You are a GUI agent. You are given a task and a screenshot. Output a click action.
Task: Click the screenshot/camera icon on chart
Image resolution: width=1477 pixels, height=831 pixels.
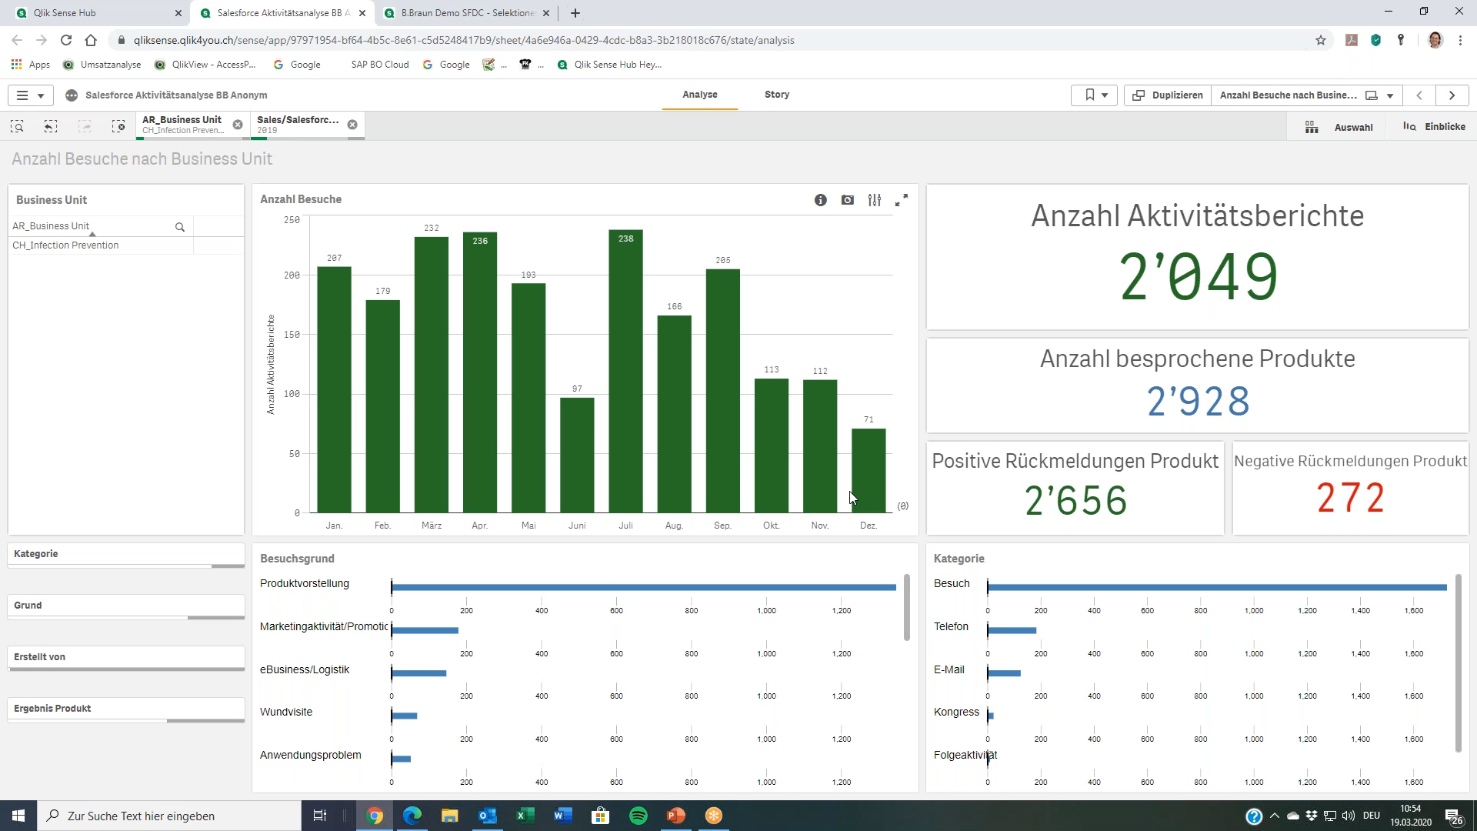tap(848, 200)
